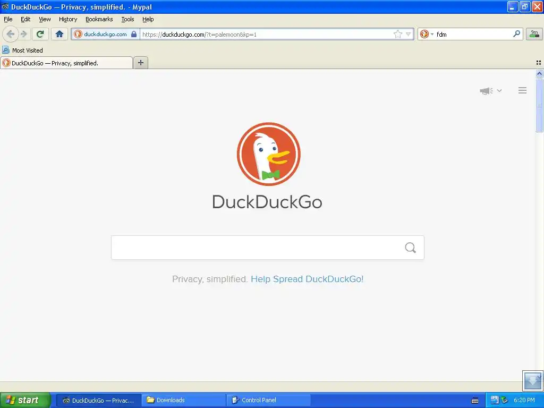The height and width of the screenshot is (408, 544).
Task: Open a new tab with plus button
Action: coord(140,63)
